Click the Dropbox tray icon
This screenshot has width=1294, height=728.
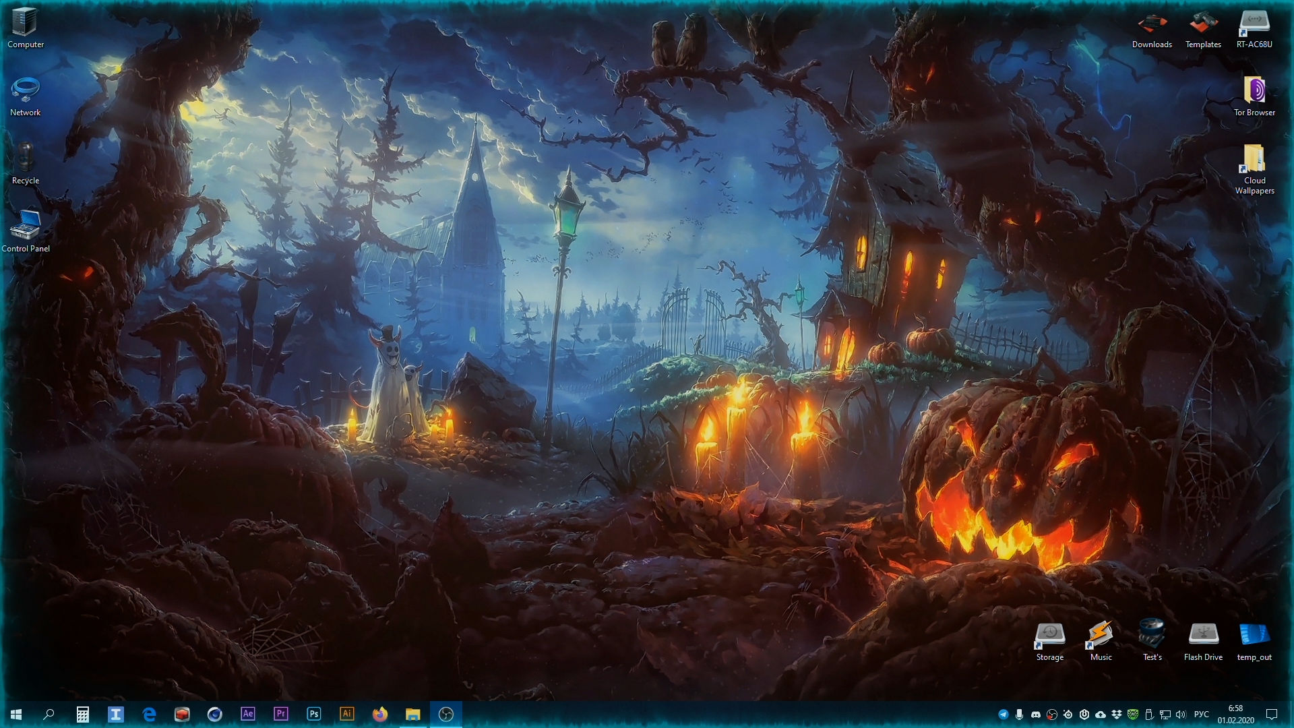[1117, 715]
